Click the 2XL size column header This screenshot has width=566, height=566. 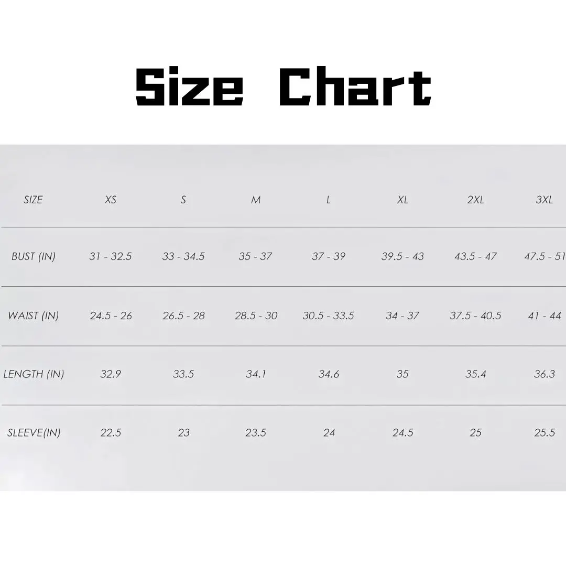475,200
